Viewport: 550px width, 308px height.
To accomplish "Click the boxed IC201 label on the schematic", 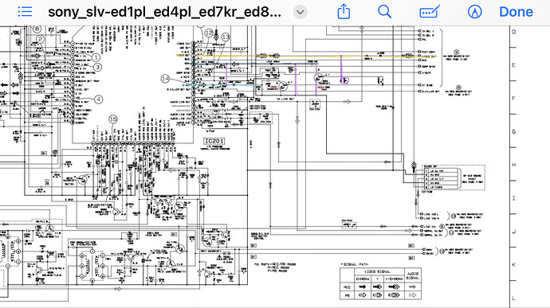I will [x=214, y=141].
